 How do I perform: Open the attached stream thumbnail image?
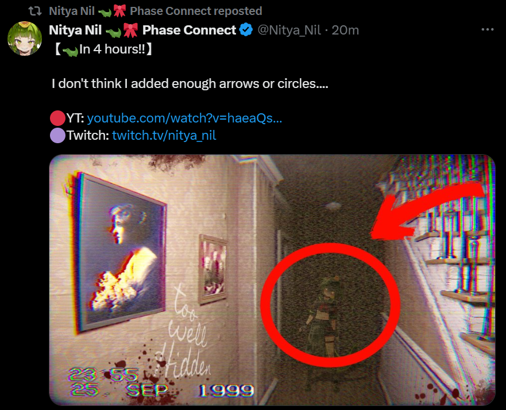pos(272,280)
